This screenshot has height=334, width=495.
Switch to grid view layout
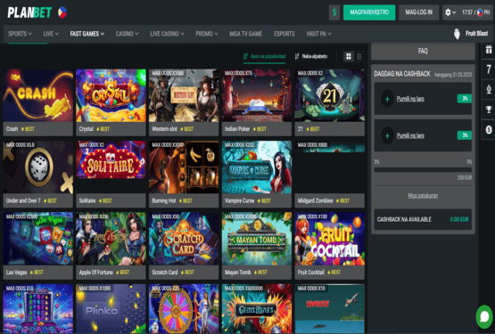tap(349, 56)
